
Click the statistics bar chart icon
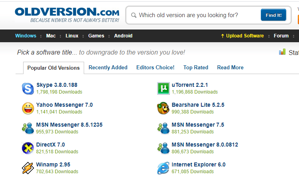(282, 52)
